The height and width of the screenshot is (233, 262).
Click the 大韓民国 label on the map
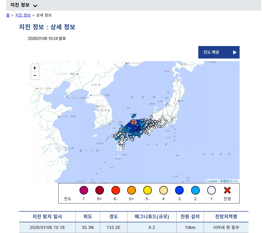click(104, 110)
